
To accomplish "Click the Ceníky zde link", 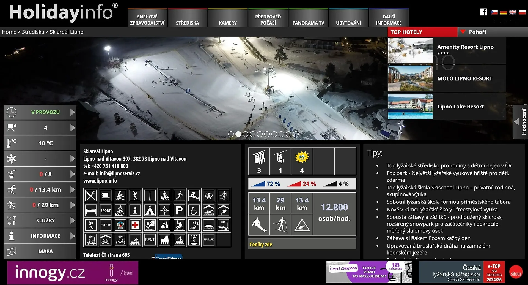I will pyautogui.click(x=261, y=245).
